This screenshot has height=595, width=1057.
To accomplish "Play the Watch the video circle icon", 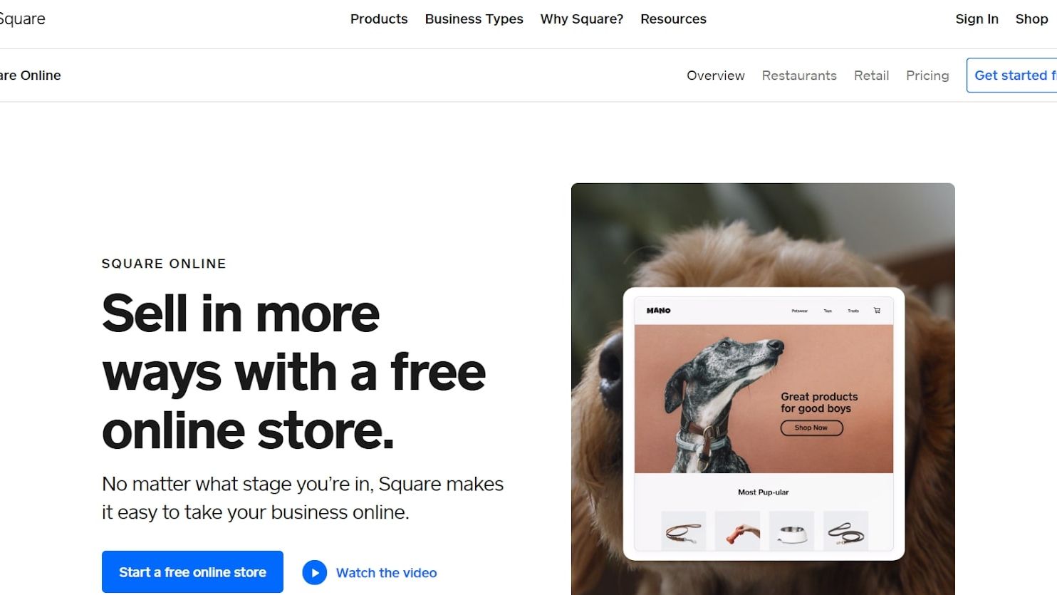I will coord(314,572).
